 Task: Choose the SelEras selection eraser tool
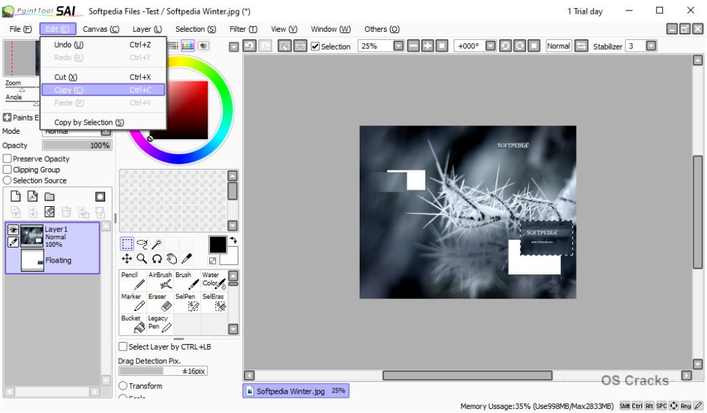click(214, 302)
